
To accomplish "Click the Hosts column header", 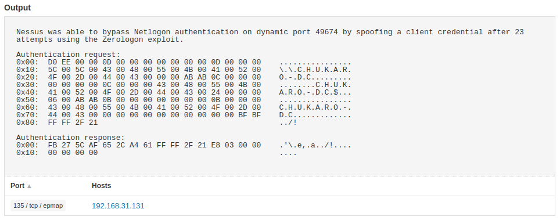I will click(102, 186).
